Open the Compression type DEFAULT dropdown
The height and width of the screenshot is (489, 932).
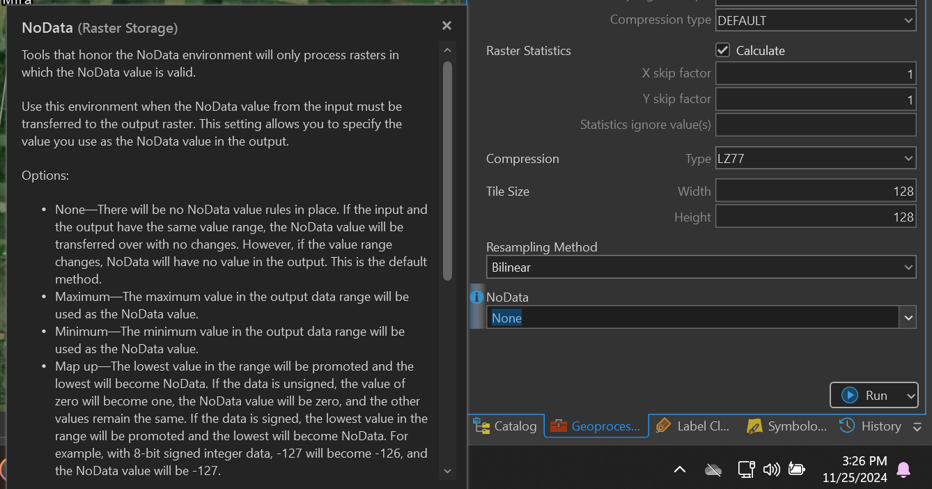tap(909, 20)
